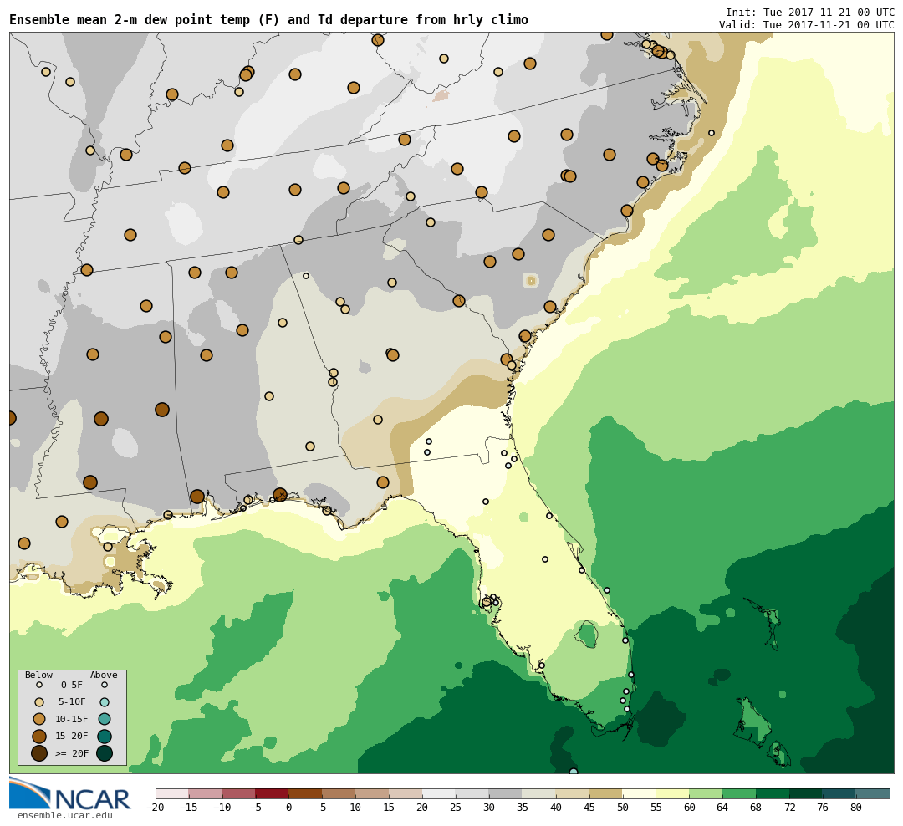Click the colorbar label '80'

coord(856,808)
